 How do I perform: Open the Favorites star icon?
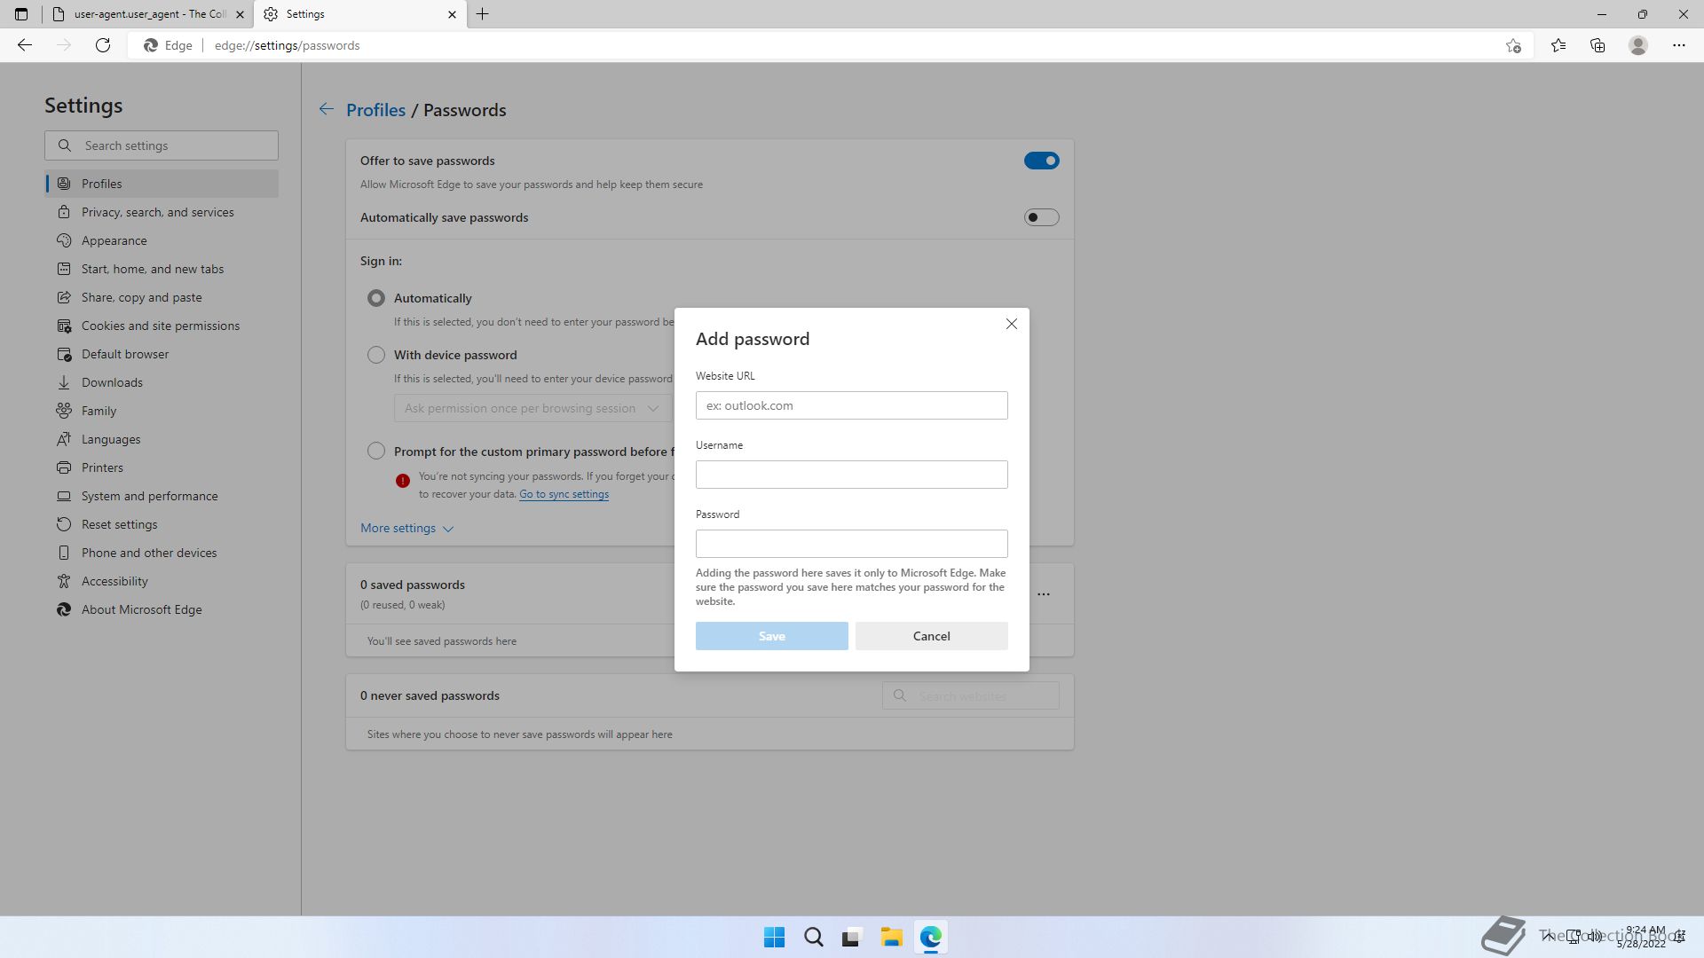coord(1558,45)
